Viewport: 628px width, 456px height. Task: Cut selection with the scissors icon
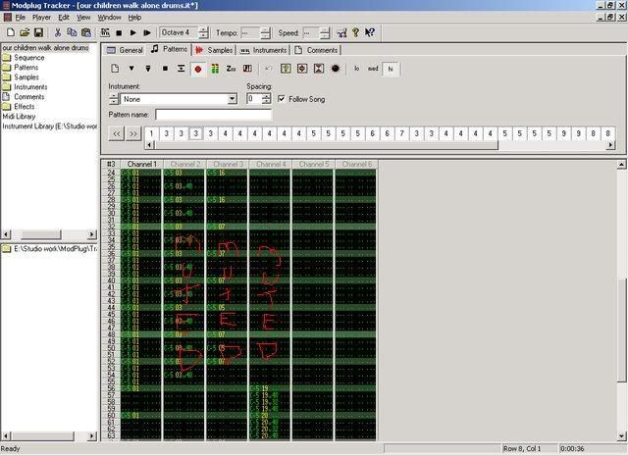(58, 32)
